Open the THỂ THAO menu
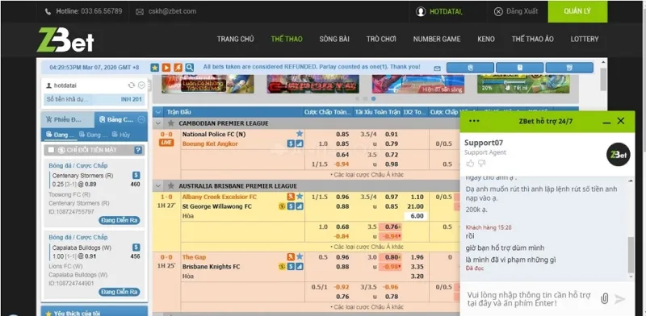 pyautogui.click(x=287, y=39)
